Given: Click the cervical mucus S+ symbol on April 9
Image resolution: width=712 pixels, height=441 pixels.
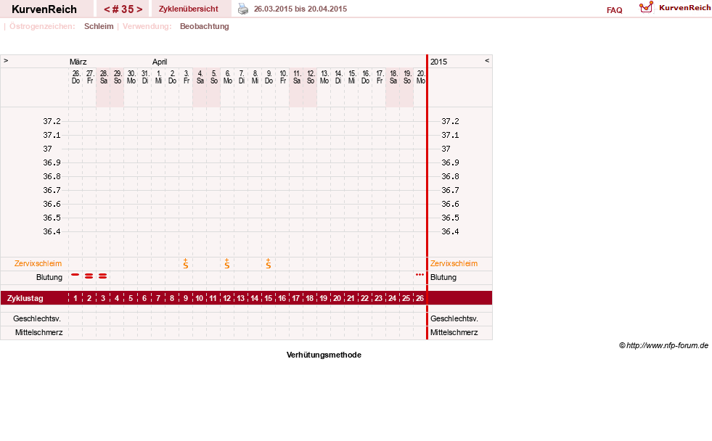Looking at the screenshot, I should tap(269, 263).
